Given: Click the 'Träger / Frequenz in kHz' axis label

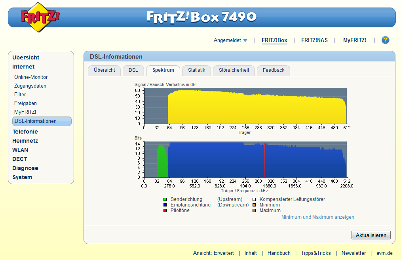Looking at the screenshot, I should (244, 191).
